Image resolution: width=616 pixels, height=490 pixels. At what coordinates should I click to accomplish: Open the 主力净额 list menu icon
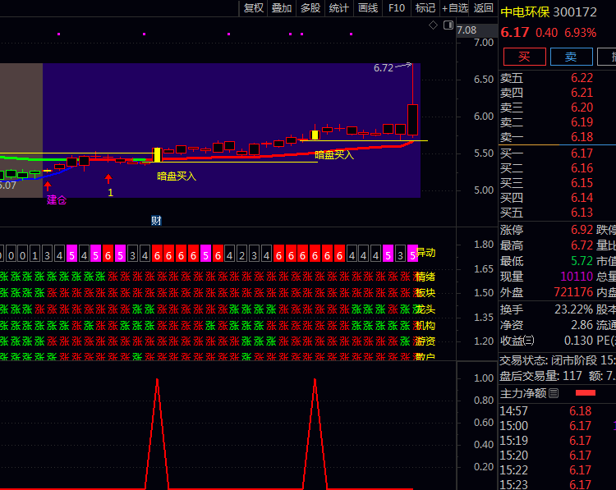(554, 393)
